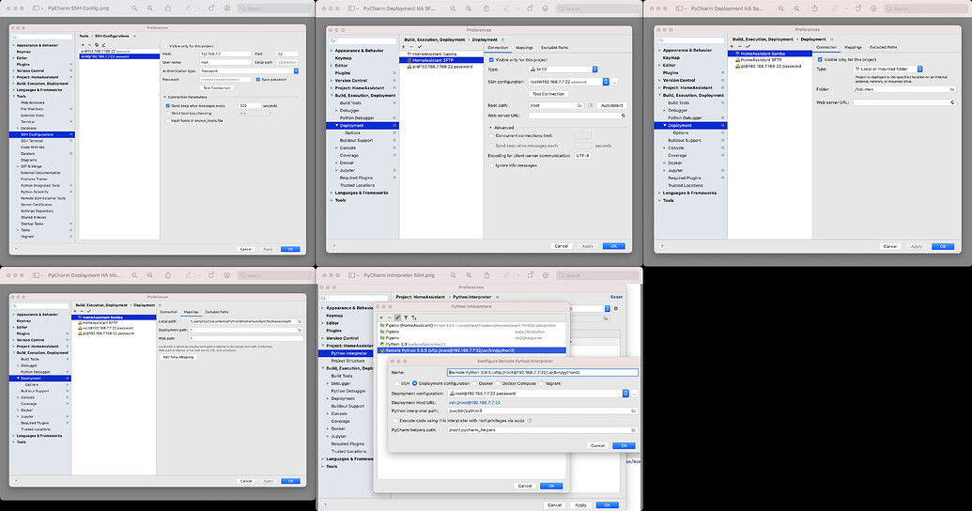This screenshot has width=972, height=511.
Task: Add a new SSH configuration with plus icon
Action: [x=83, y=45]
